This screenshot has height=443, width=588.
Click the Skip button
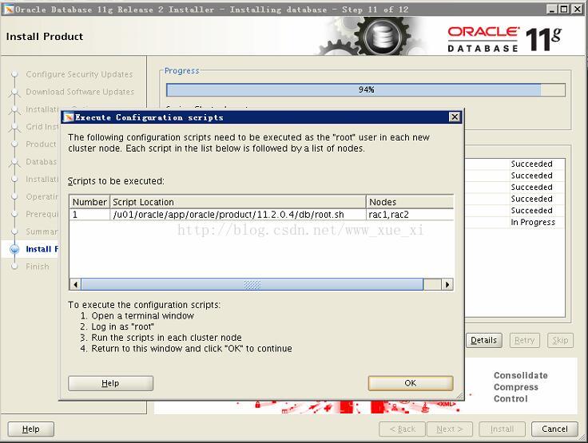pyautogui.click(x=560, y=340)
